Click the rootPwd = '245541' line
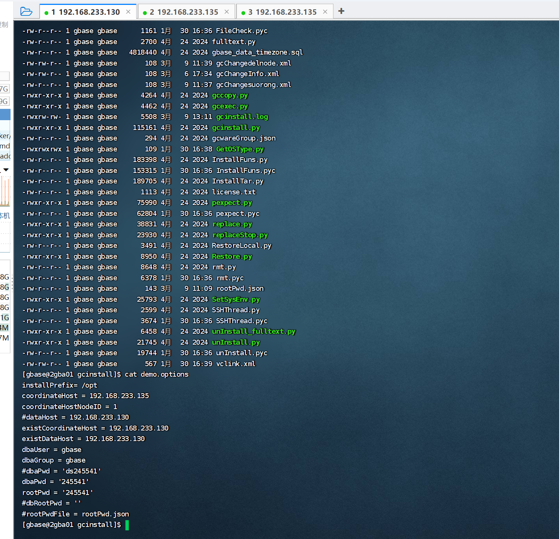 [57, 493]
